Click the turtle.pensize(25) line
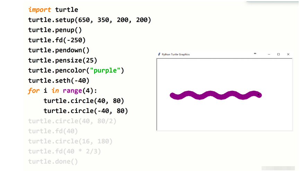 (x=62, y=60)
